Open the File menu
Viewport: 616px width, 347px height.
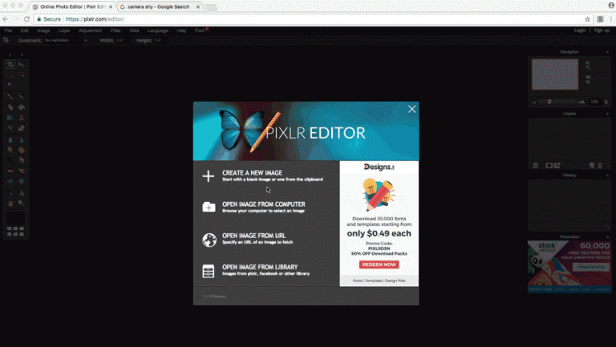8,30
